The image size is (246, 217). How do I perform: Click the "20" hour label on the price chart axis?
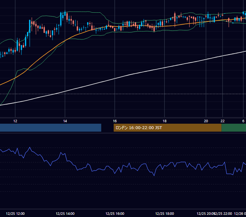(x=206, y=121)
